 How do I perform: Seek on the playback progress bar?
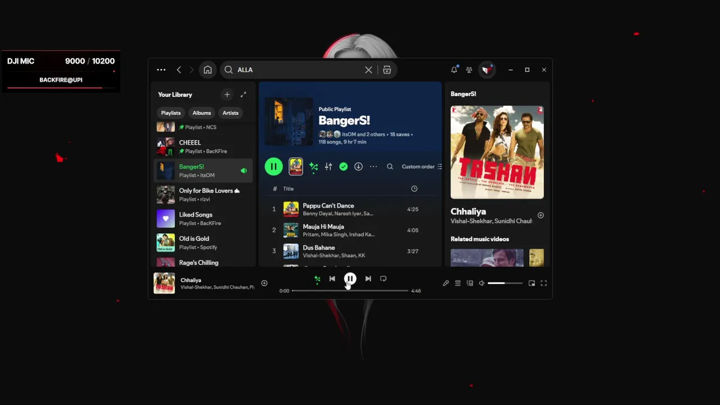coord(350,291)
